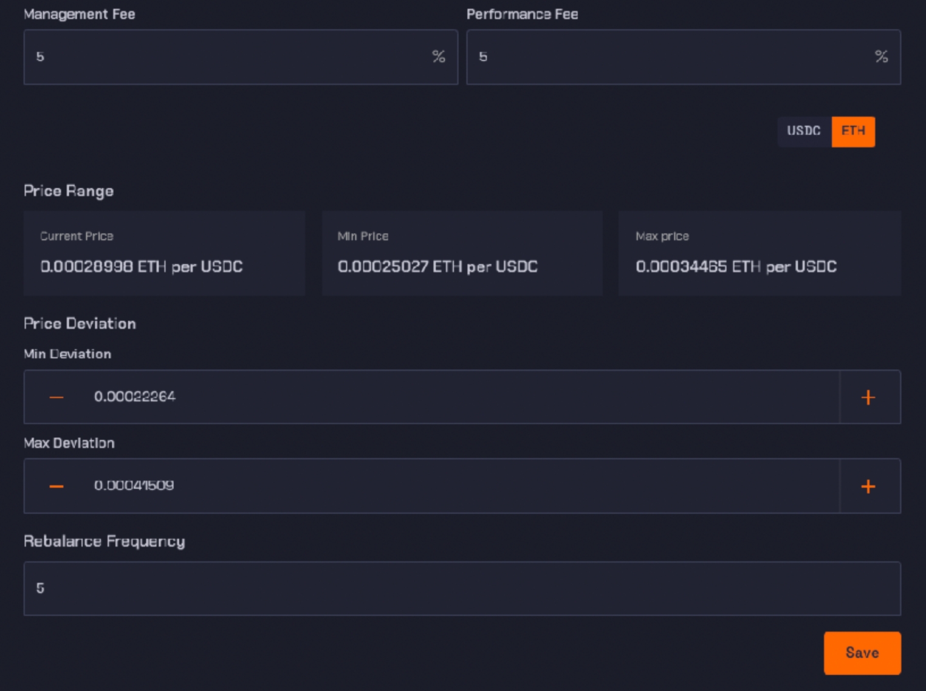The height and width of the screenshot is (691, 926).
Task: Decrease the Max Deviation with minus icon
Action: 57,486
